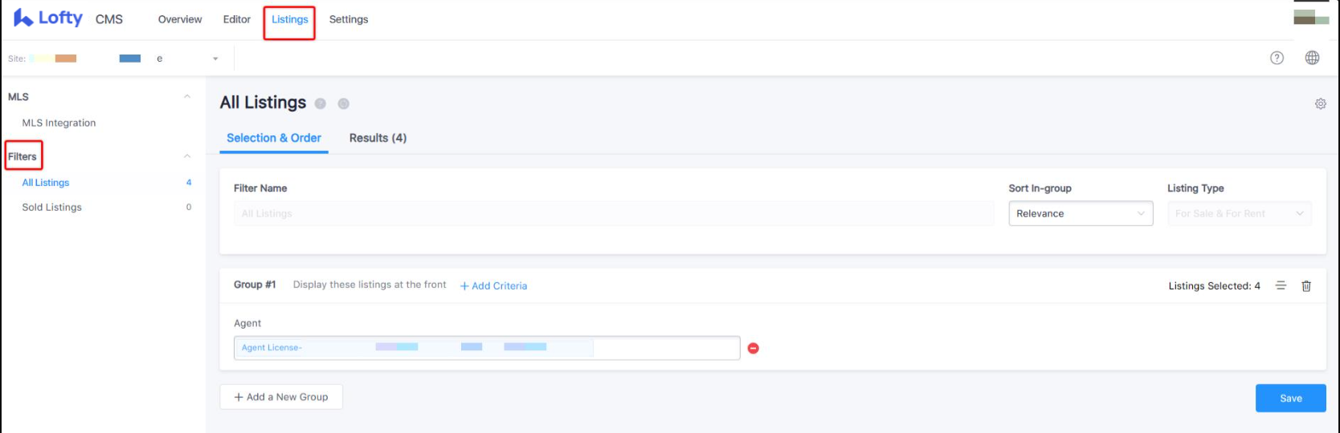Screen dimensions: 1340x433
Task: Select Sold Listings filter in sidebar
Action: click(52, 207)
